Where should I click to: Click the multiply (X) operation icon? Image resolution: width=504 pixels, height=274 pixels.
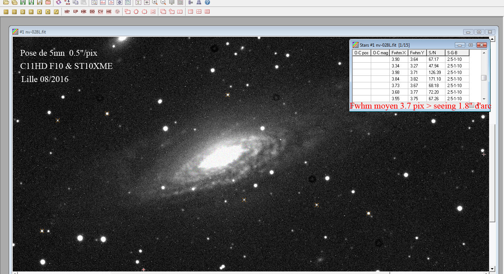tap(48, 12)
